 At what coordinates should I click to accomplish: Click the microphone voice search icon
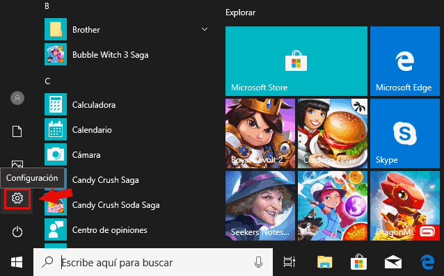[258, 262]
